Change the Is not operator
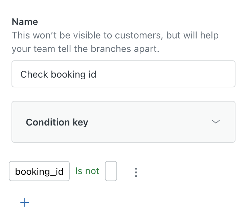This screenshot has height=222, width=247. coord(87,171)
